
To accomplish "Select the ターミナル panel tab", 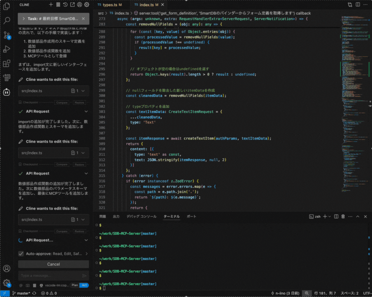I will [172, 217].
